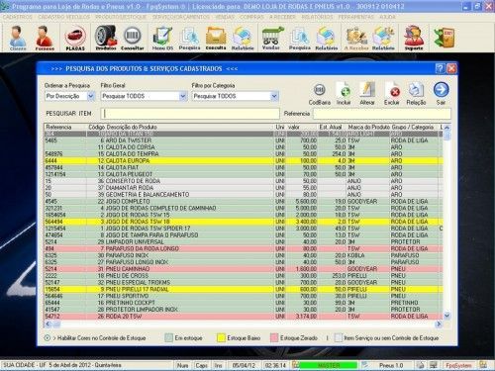Open the CADASTRO VEICULOS menu

pyautogui.click(x=63, y=17)
